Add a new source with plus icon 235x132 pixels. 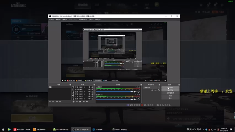(73, 101)
